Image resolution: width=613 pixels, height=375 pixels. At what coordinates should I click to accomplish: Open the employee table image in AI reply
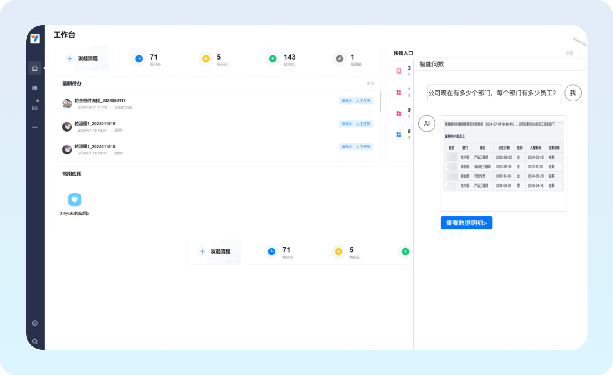pos(503,163)
